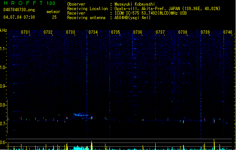Click the 1.0 kHz axis label
This screenshot has width=236, height=150.
(x=3, y=67)
